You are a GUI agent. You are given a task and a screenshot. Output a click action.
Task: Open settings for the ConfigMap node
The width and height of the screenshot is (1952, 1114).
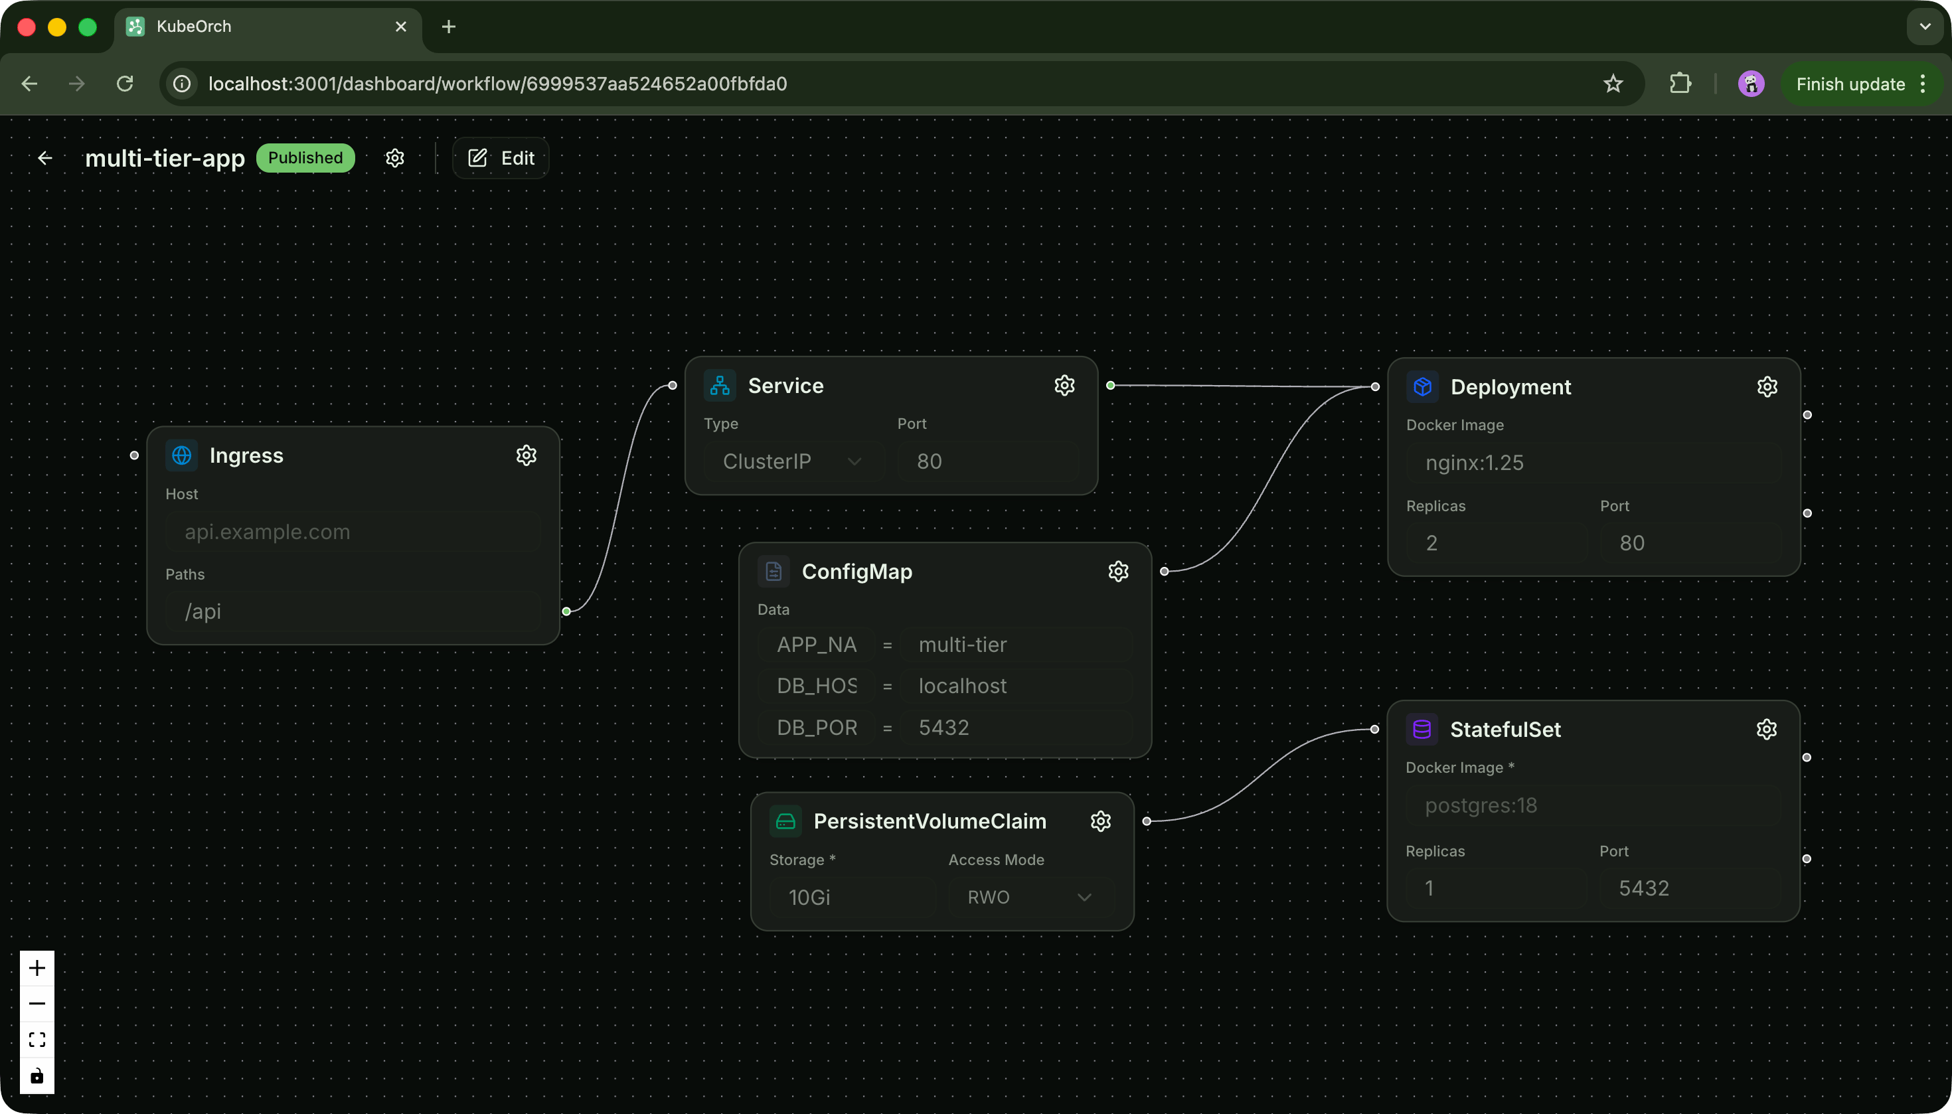1118,571
